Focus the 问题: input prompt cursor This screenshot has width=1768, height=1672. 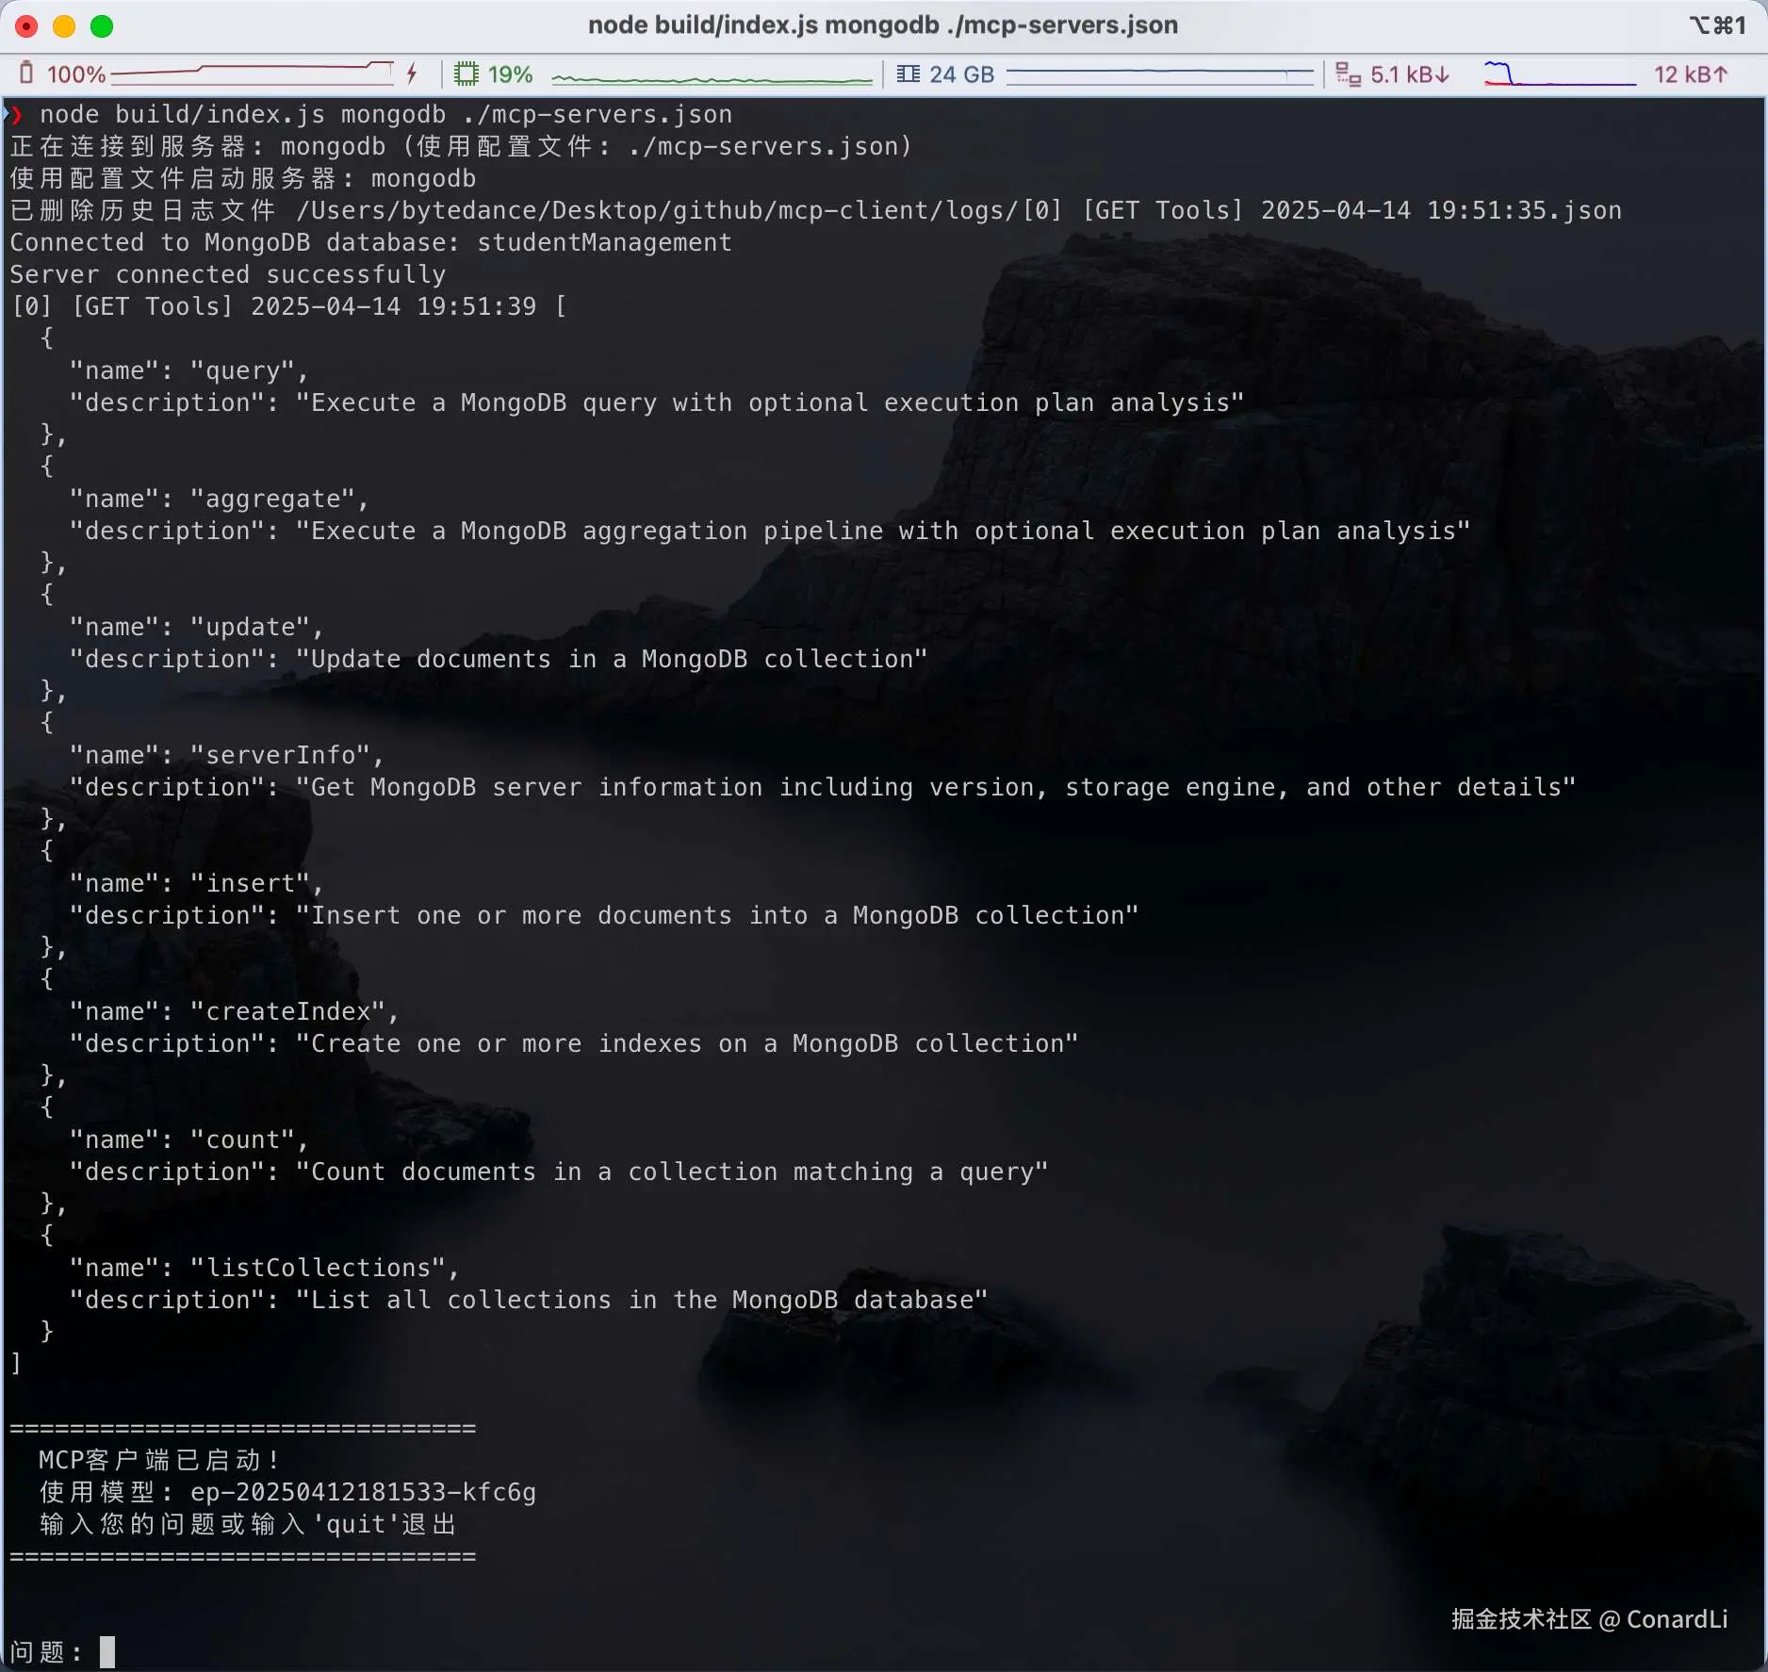[x=107, y=1651]
